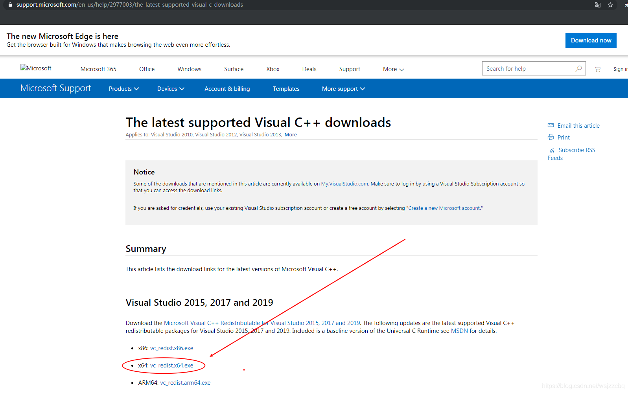The height and width of the screenshot is (393, 628).
Task: Open the MSDN link
Action: [459, 331]
